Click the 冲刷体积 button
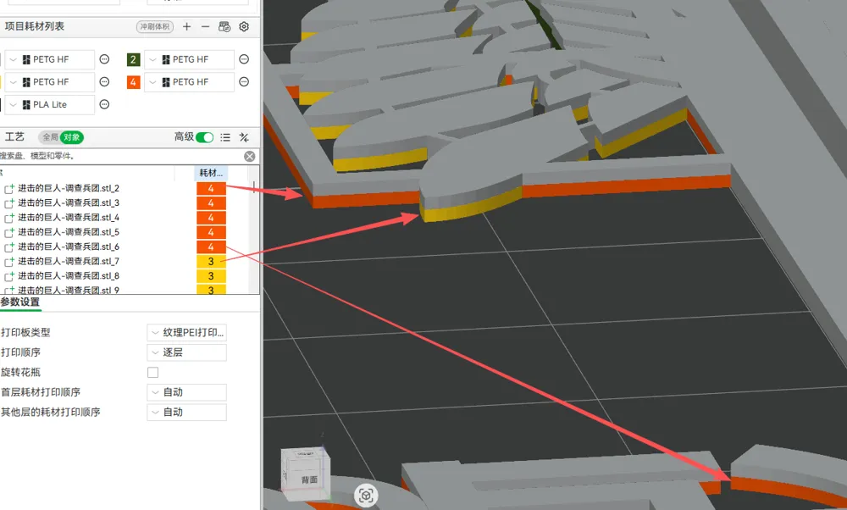This screenshot has width=847, height=510. pos(155,26)
